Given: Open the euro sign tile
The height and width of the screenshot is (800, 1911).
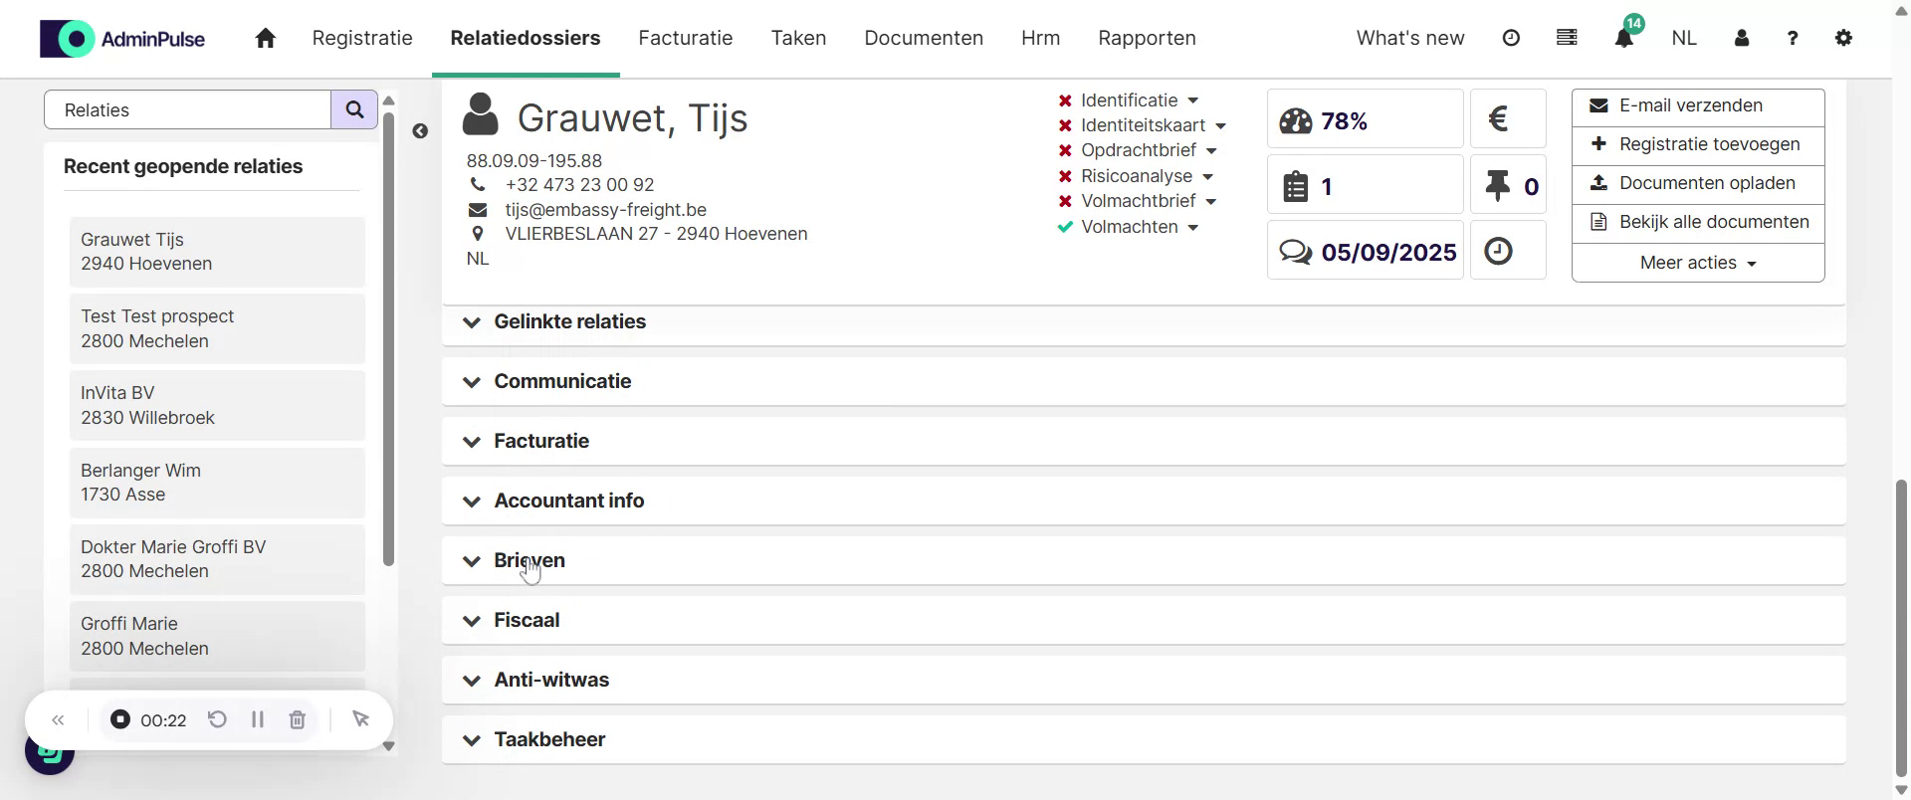Looking at the screenshot, I should 1508,118.
